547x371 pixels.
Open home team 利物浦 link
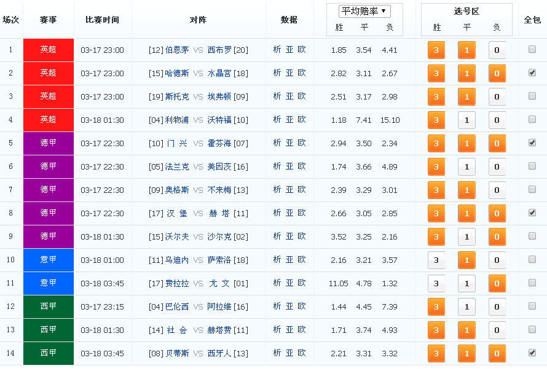[177, 120]
